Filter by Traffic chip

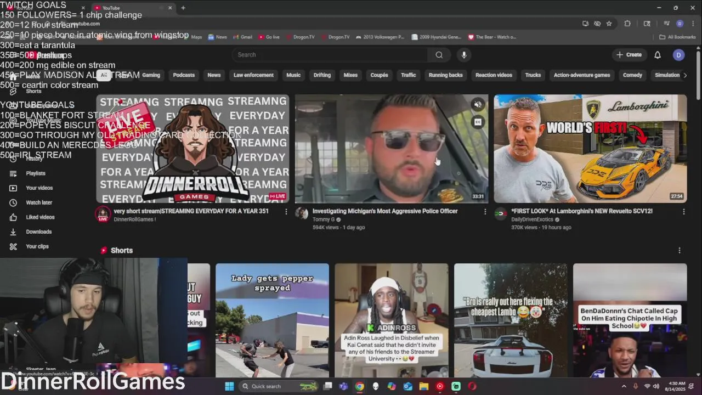coord(408,75)
